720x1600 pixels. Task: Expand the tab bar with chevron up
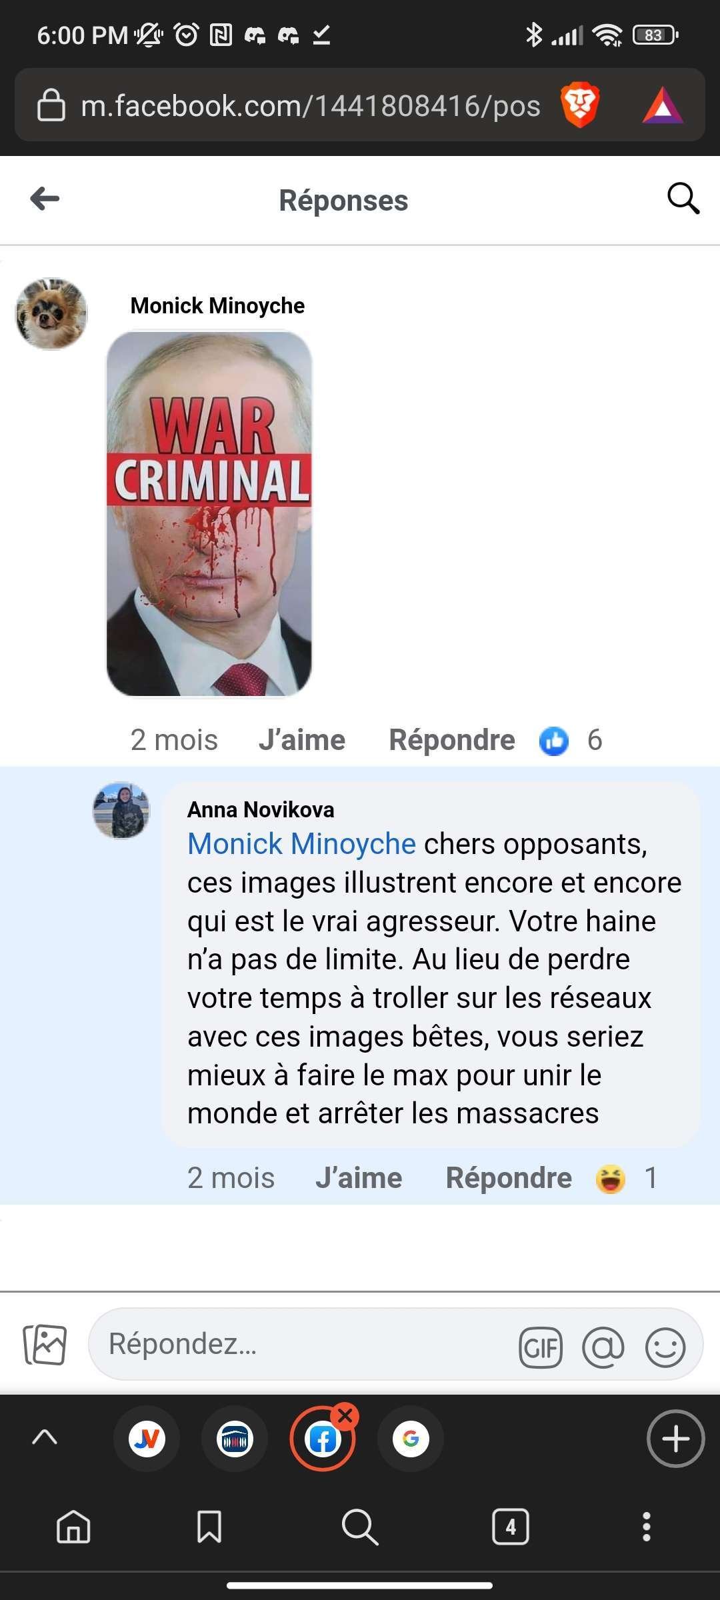[x=45, y=1438]
